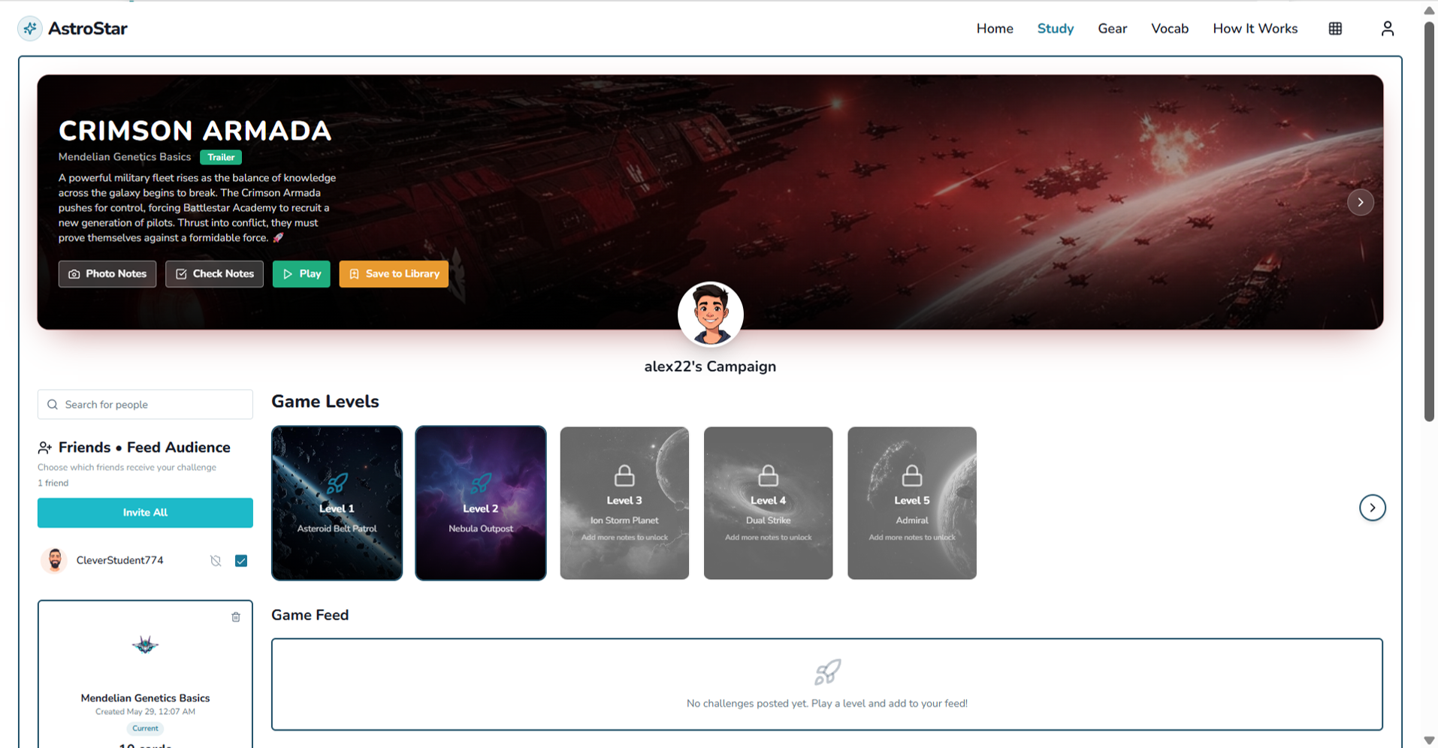The height and width of the screenshot is (748, 1438).
Task: Click the Invite All button
Action: 145,513
